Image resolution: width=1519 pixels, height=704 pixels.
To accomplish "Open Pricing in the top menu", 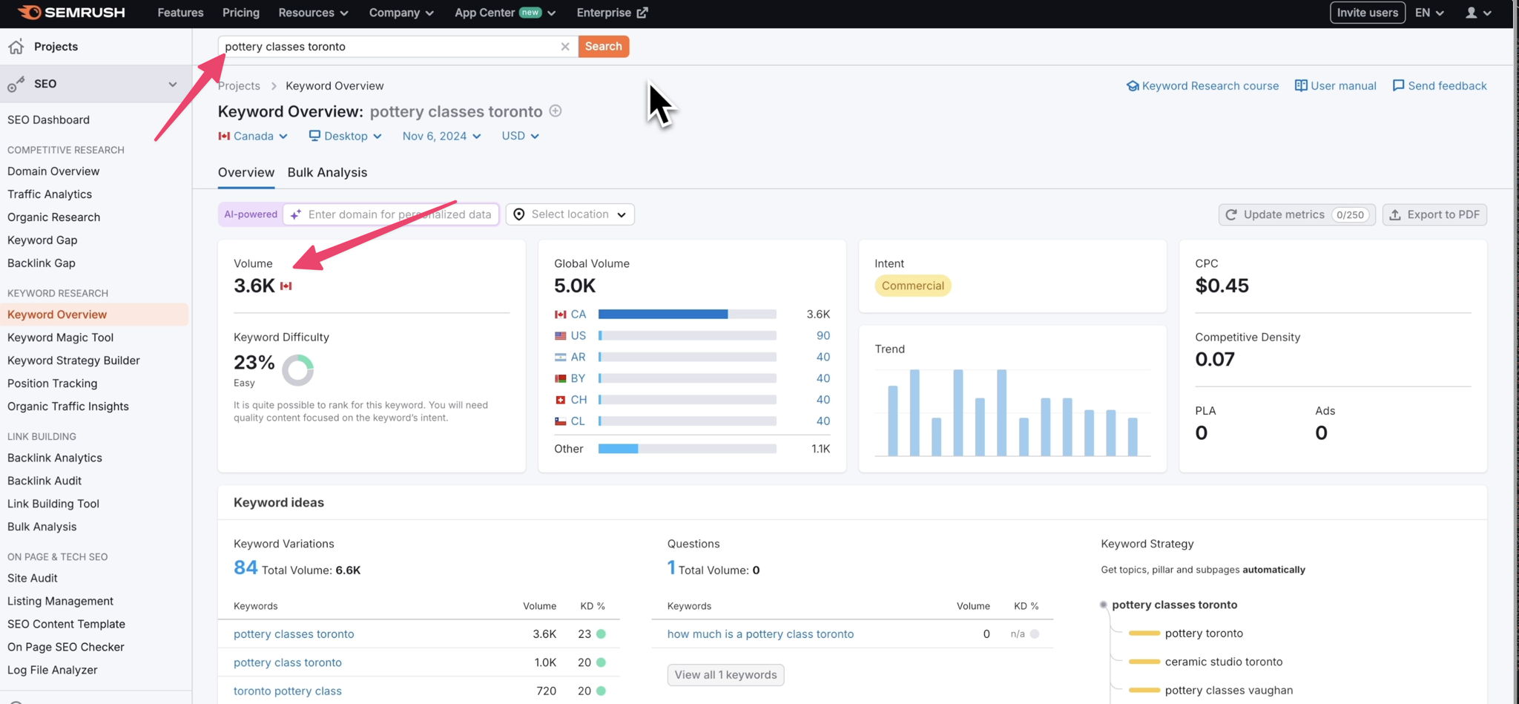I will coord(241,13).
